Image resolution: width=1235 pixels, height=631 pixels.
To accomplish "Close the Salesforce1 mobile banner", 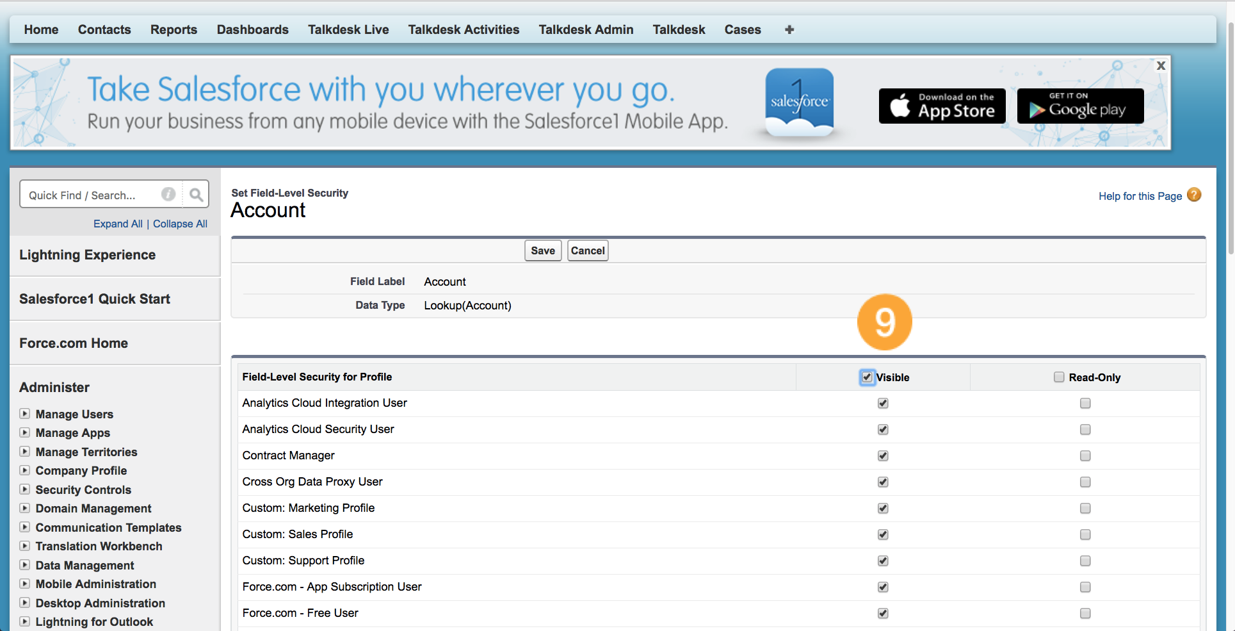I will point(1161,65).
